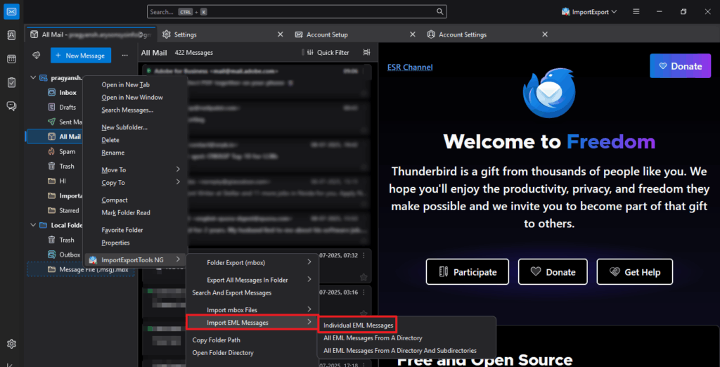Click the search magnifier icon

439,12
